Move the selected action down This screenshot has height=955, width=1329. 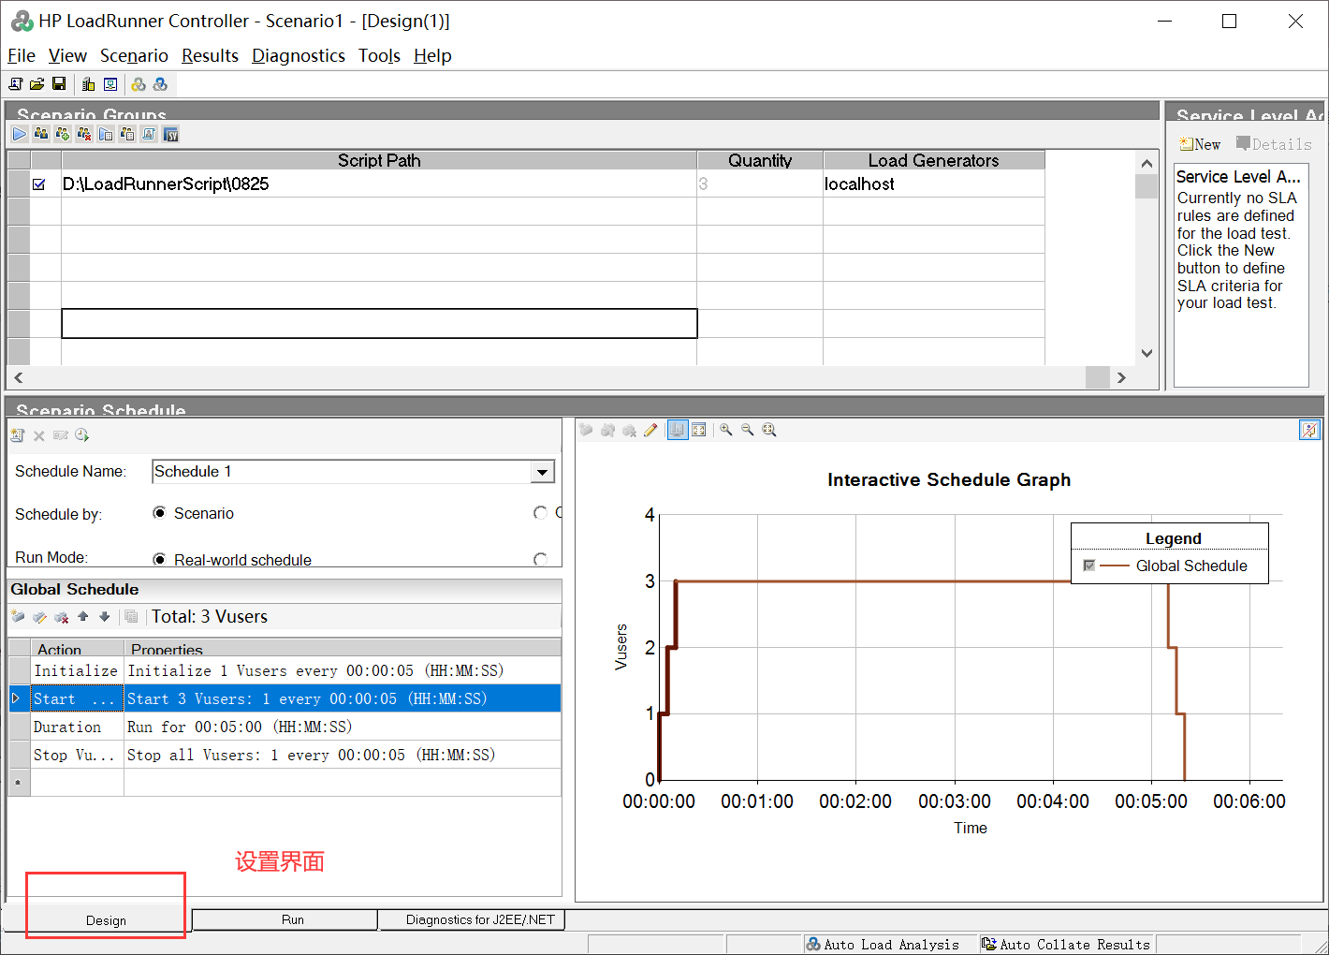[x=104, y=616]
